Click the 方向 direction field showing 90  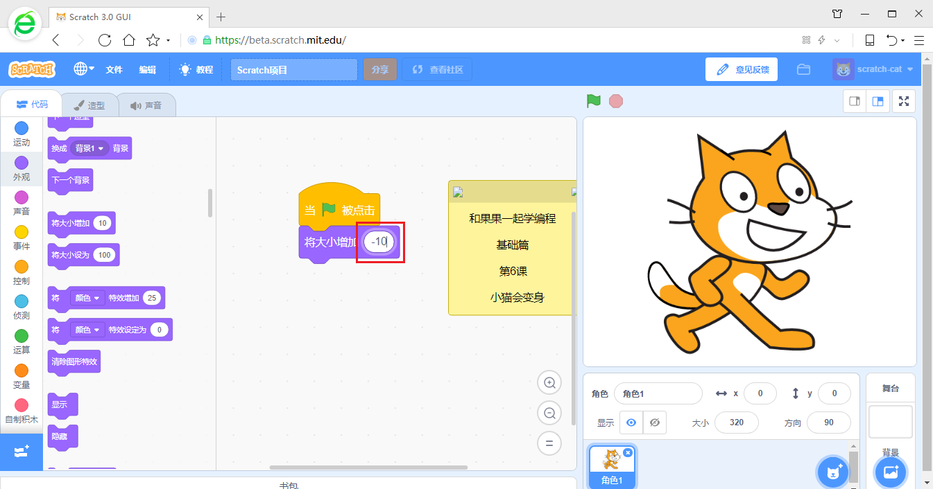[x=829, y=423]
